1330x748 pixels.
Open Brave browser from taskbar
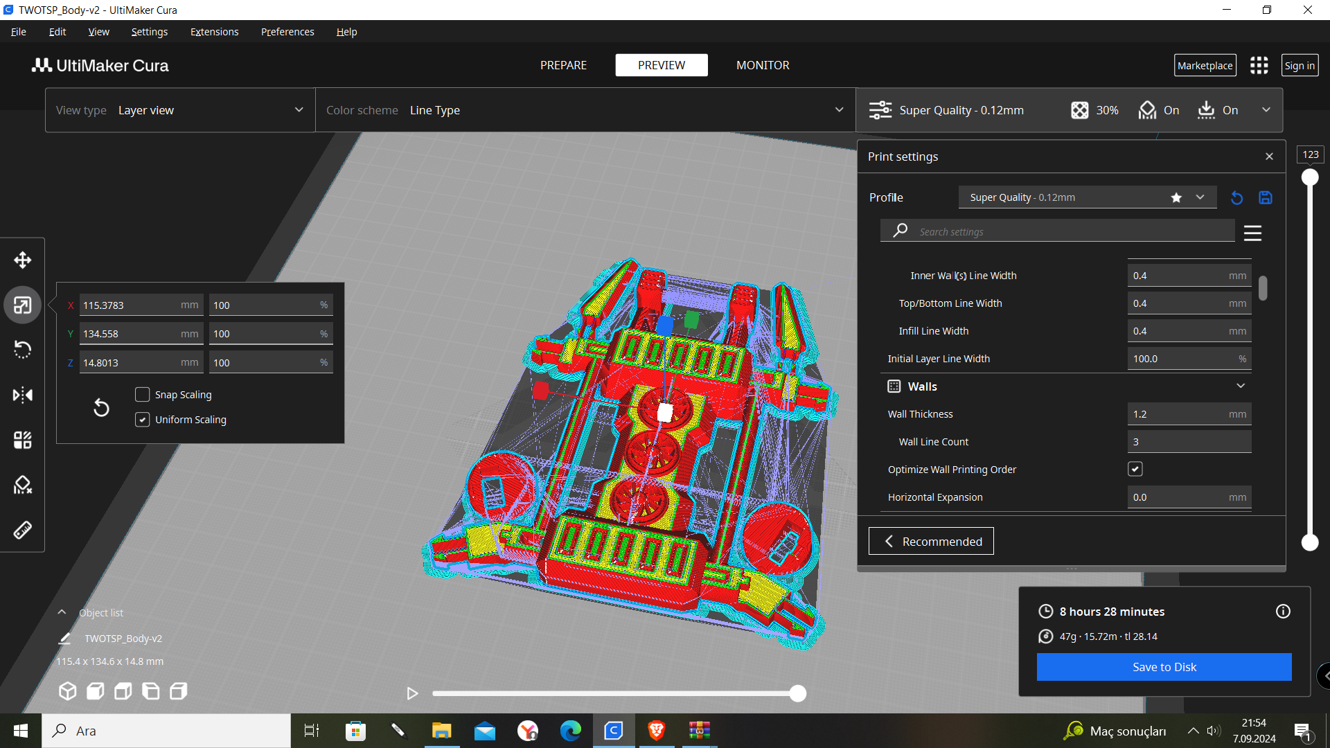[656, 731]
